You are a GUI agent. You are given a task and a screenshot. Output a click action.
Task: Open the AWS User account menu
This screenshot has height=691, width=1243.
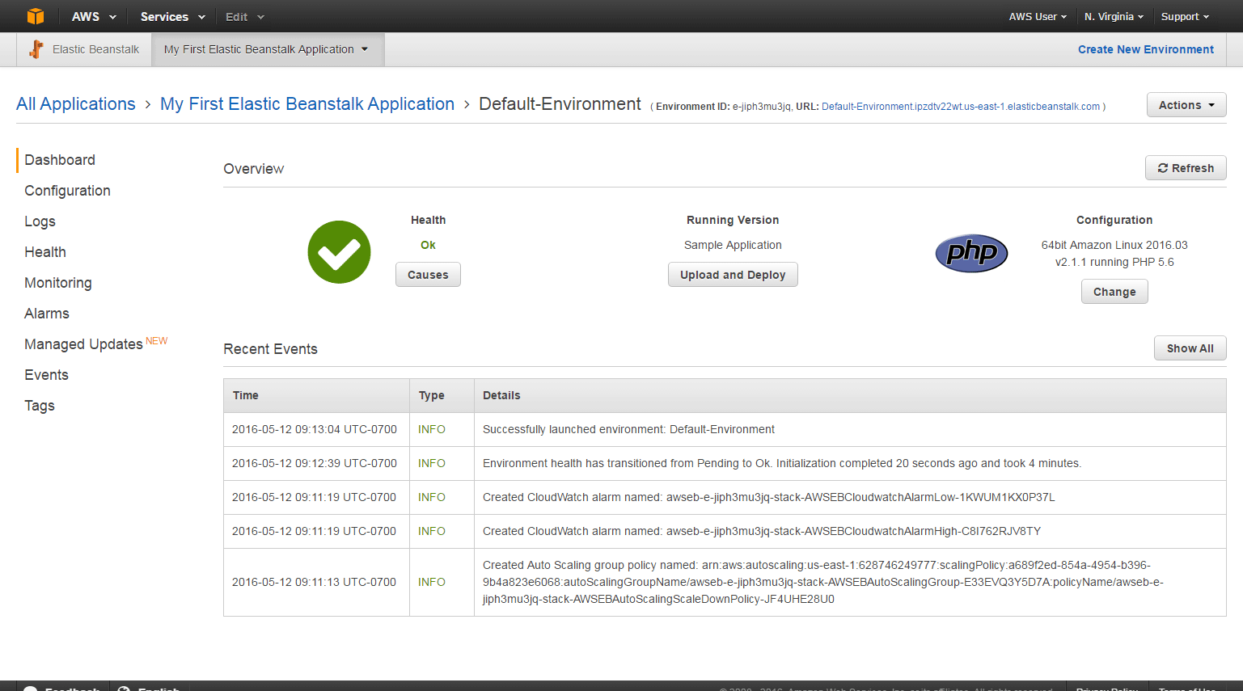tap(1038, 16)
